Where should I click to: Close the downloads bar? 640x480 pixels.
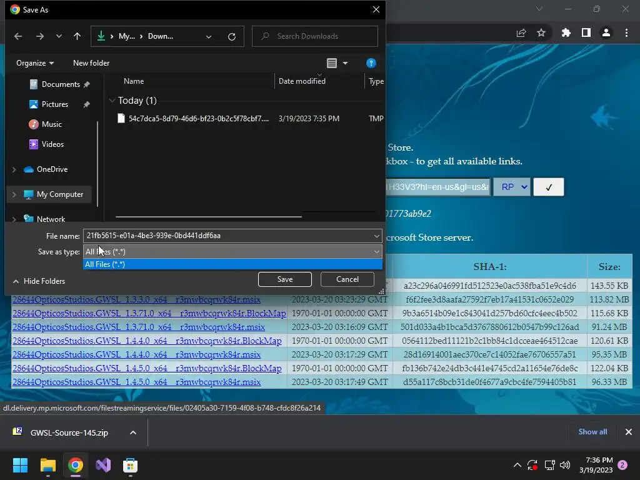point(629,431)
